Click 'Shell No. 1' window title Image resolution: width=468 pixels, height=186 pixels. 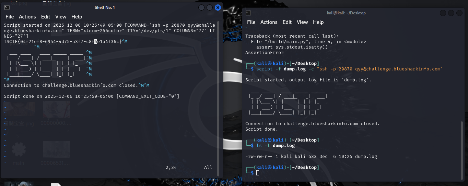click(105, 8)
